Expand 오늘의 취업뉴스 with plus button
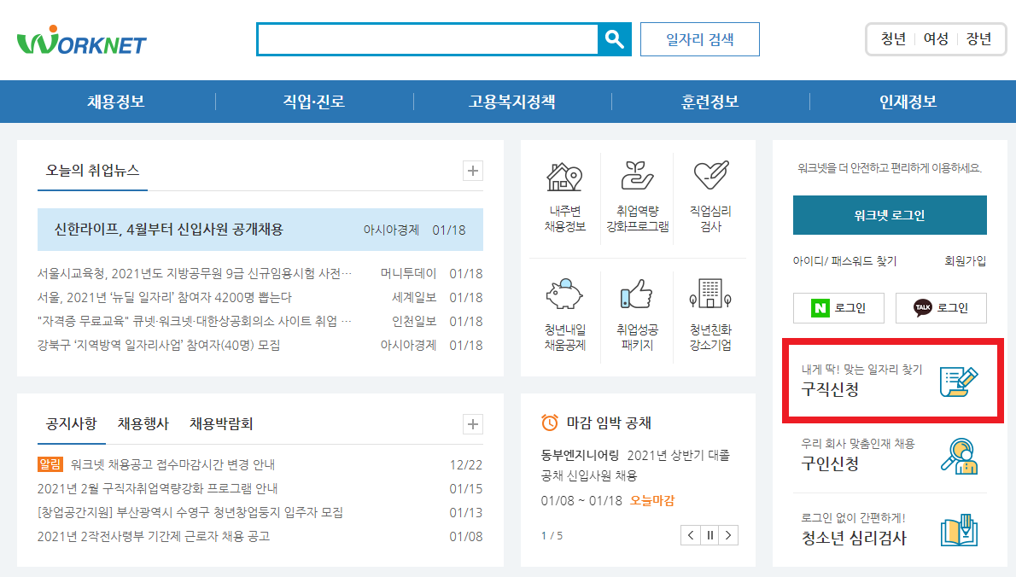The width and height of the screenshot is (1016, 577). click(473, 171)
